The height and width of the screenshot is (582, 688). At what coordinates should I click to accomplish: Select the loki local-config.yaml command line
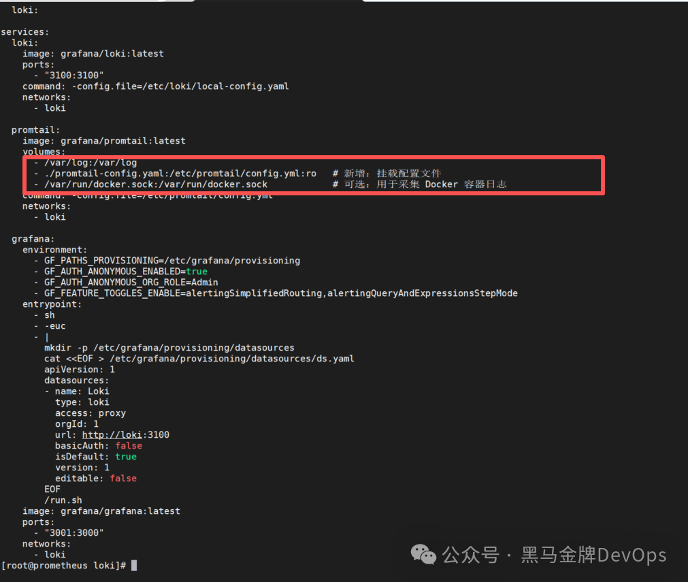click(x=156, y=86)
